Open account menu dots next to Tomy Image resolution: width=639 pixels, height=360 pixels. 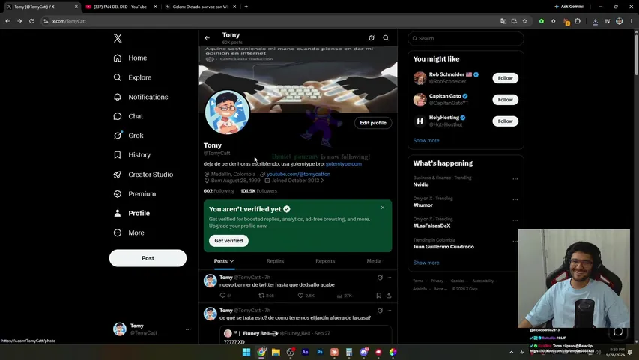188,329
